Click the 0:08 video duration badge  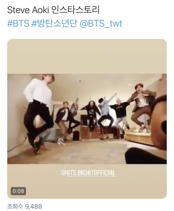click(x=18, y=191)
